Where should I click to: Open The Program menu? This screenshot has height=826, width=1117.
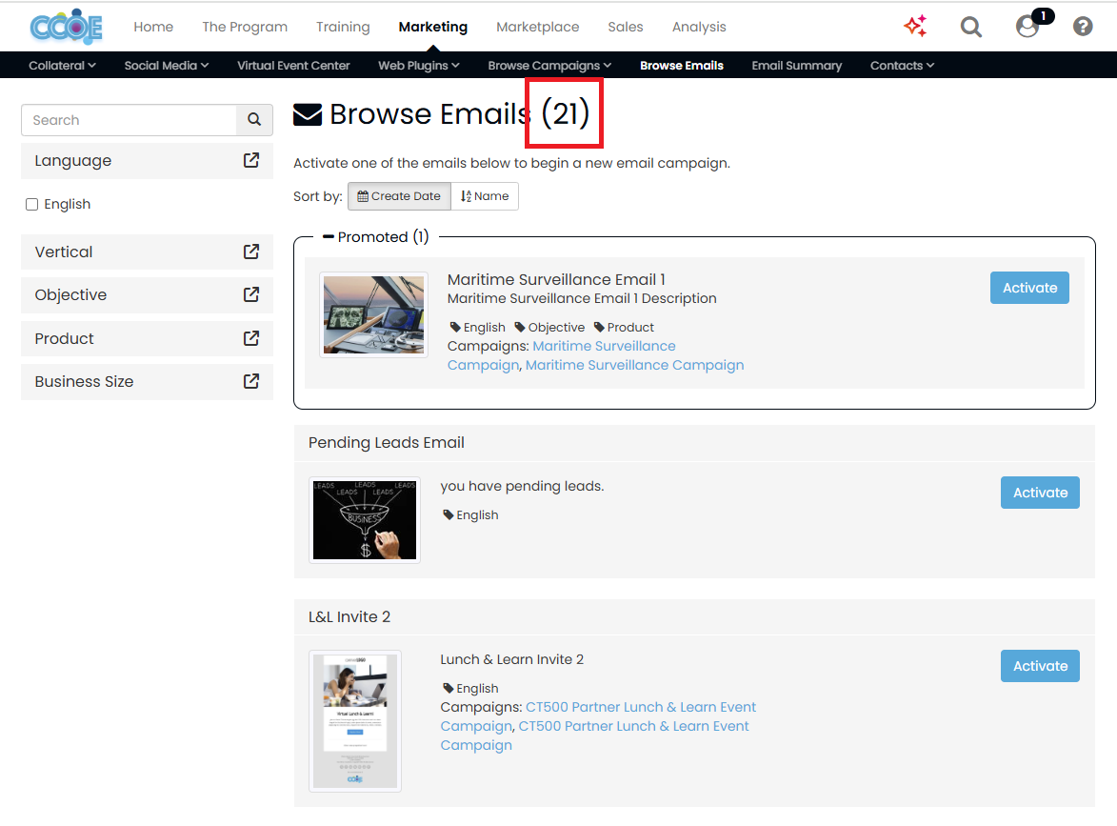click(x=245, y=27)
